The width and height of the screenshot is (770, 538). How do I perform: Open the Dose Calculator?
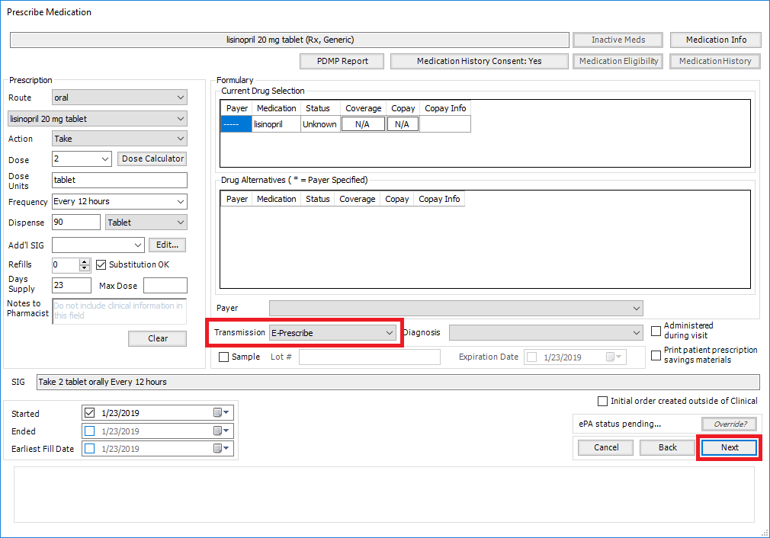click(x=152, y=159)
